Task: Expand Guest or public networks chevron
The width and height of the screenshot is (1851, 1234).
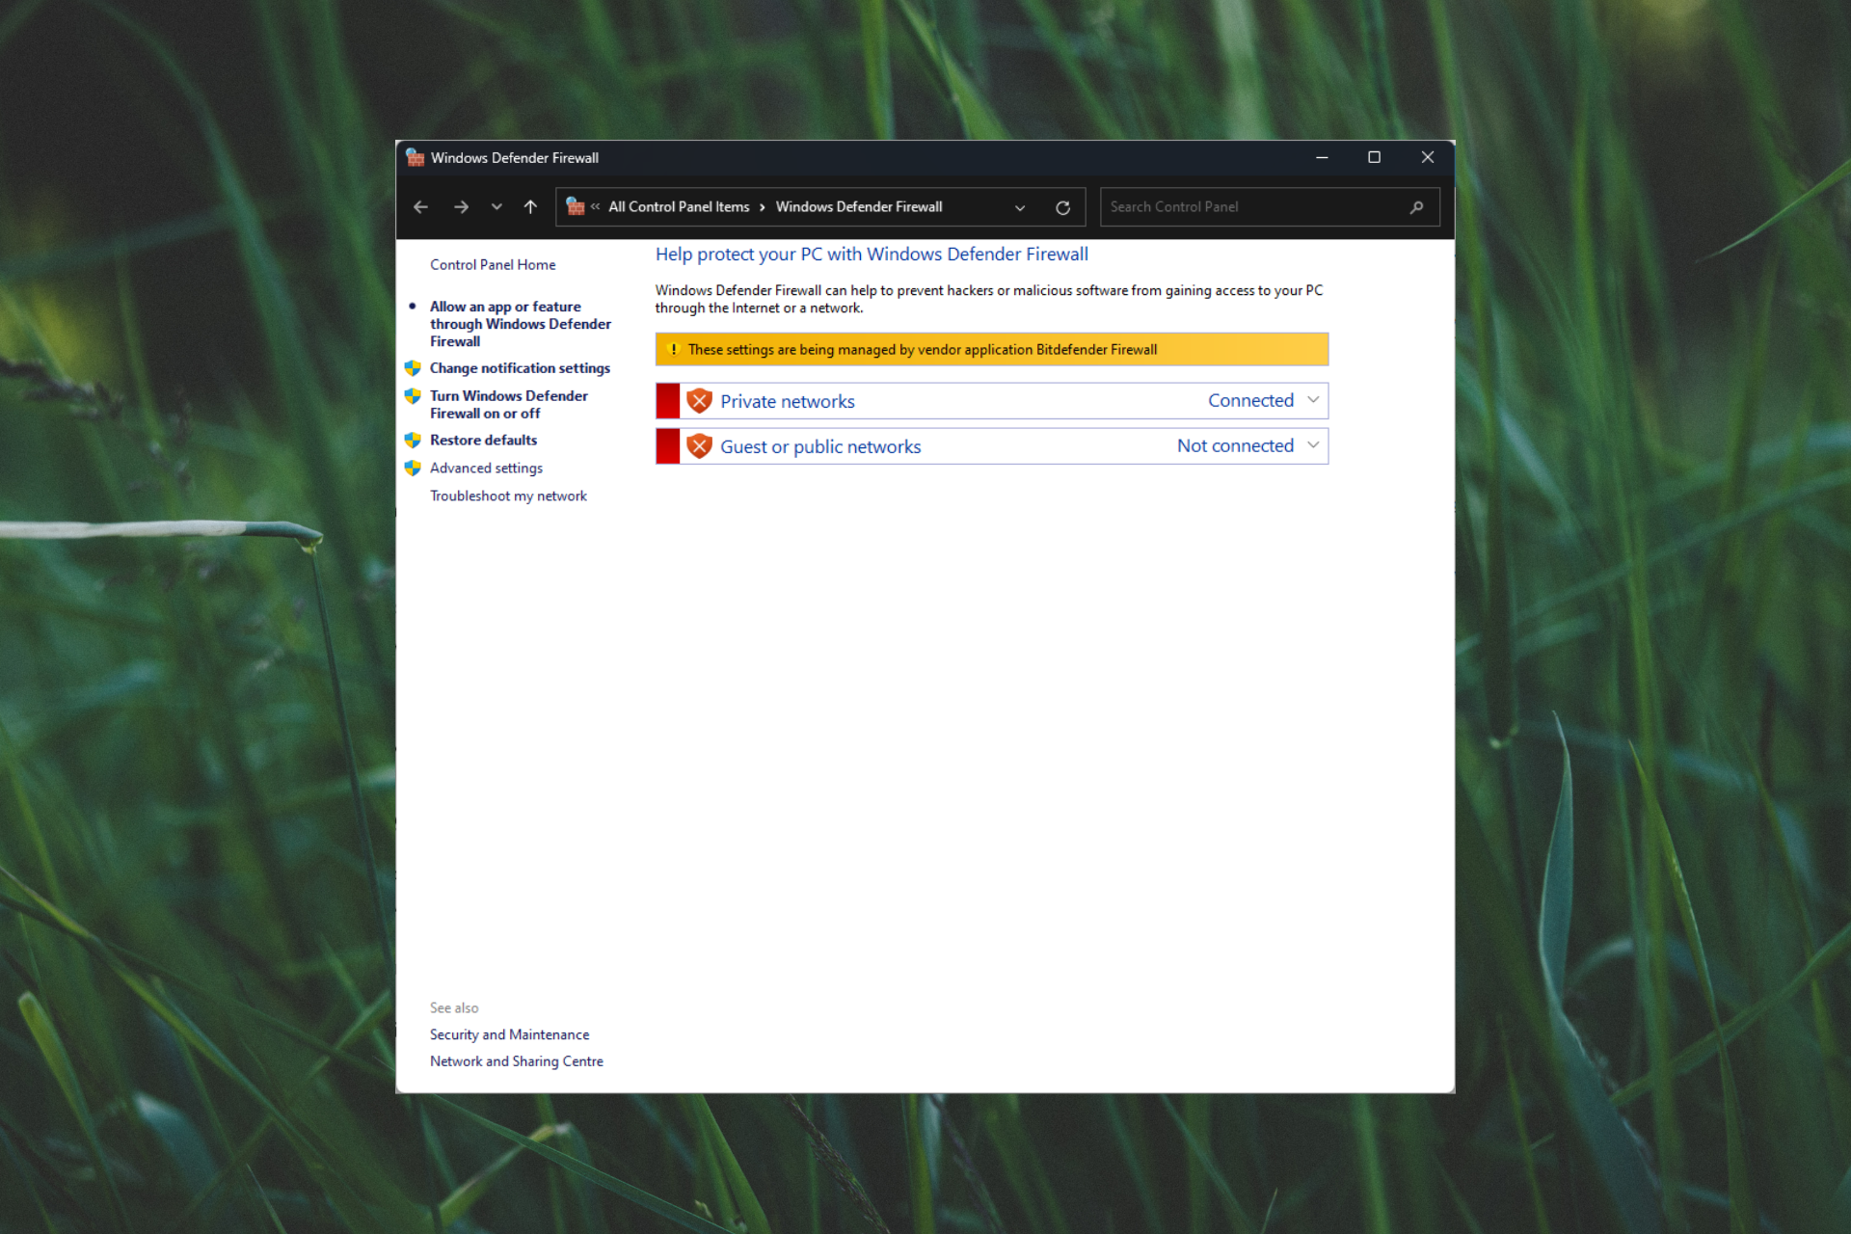Action: tap(1313, 445)
